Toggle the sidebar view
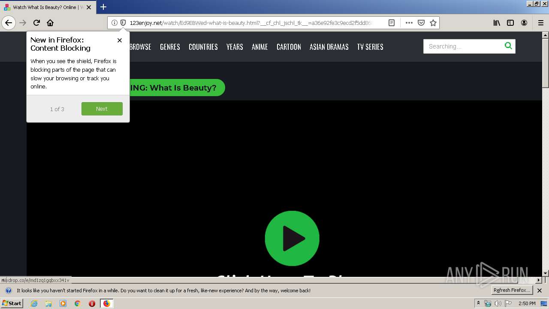The image size is (549, 309). point(510,23)
